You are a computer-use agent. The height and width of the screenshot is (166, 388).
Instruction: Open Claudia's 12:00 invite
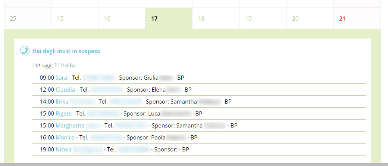coord(65,90)
